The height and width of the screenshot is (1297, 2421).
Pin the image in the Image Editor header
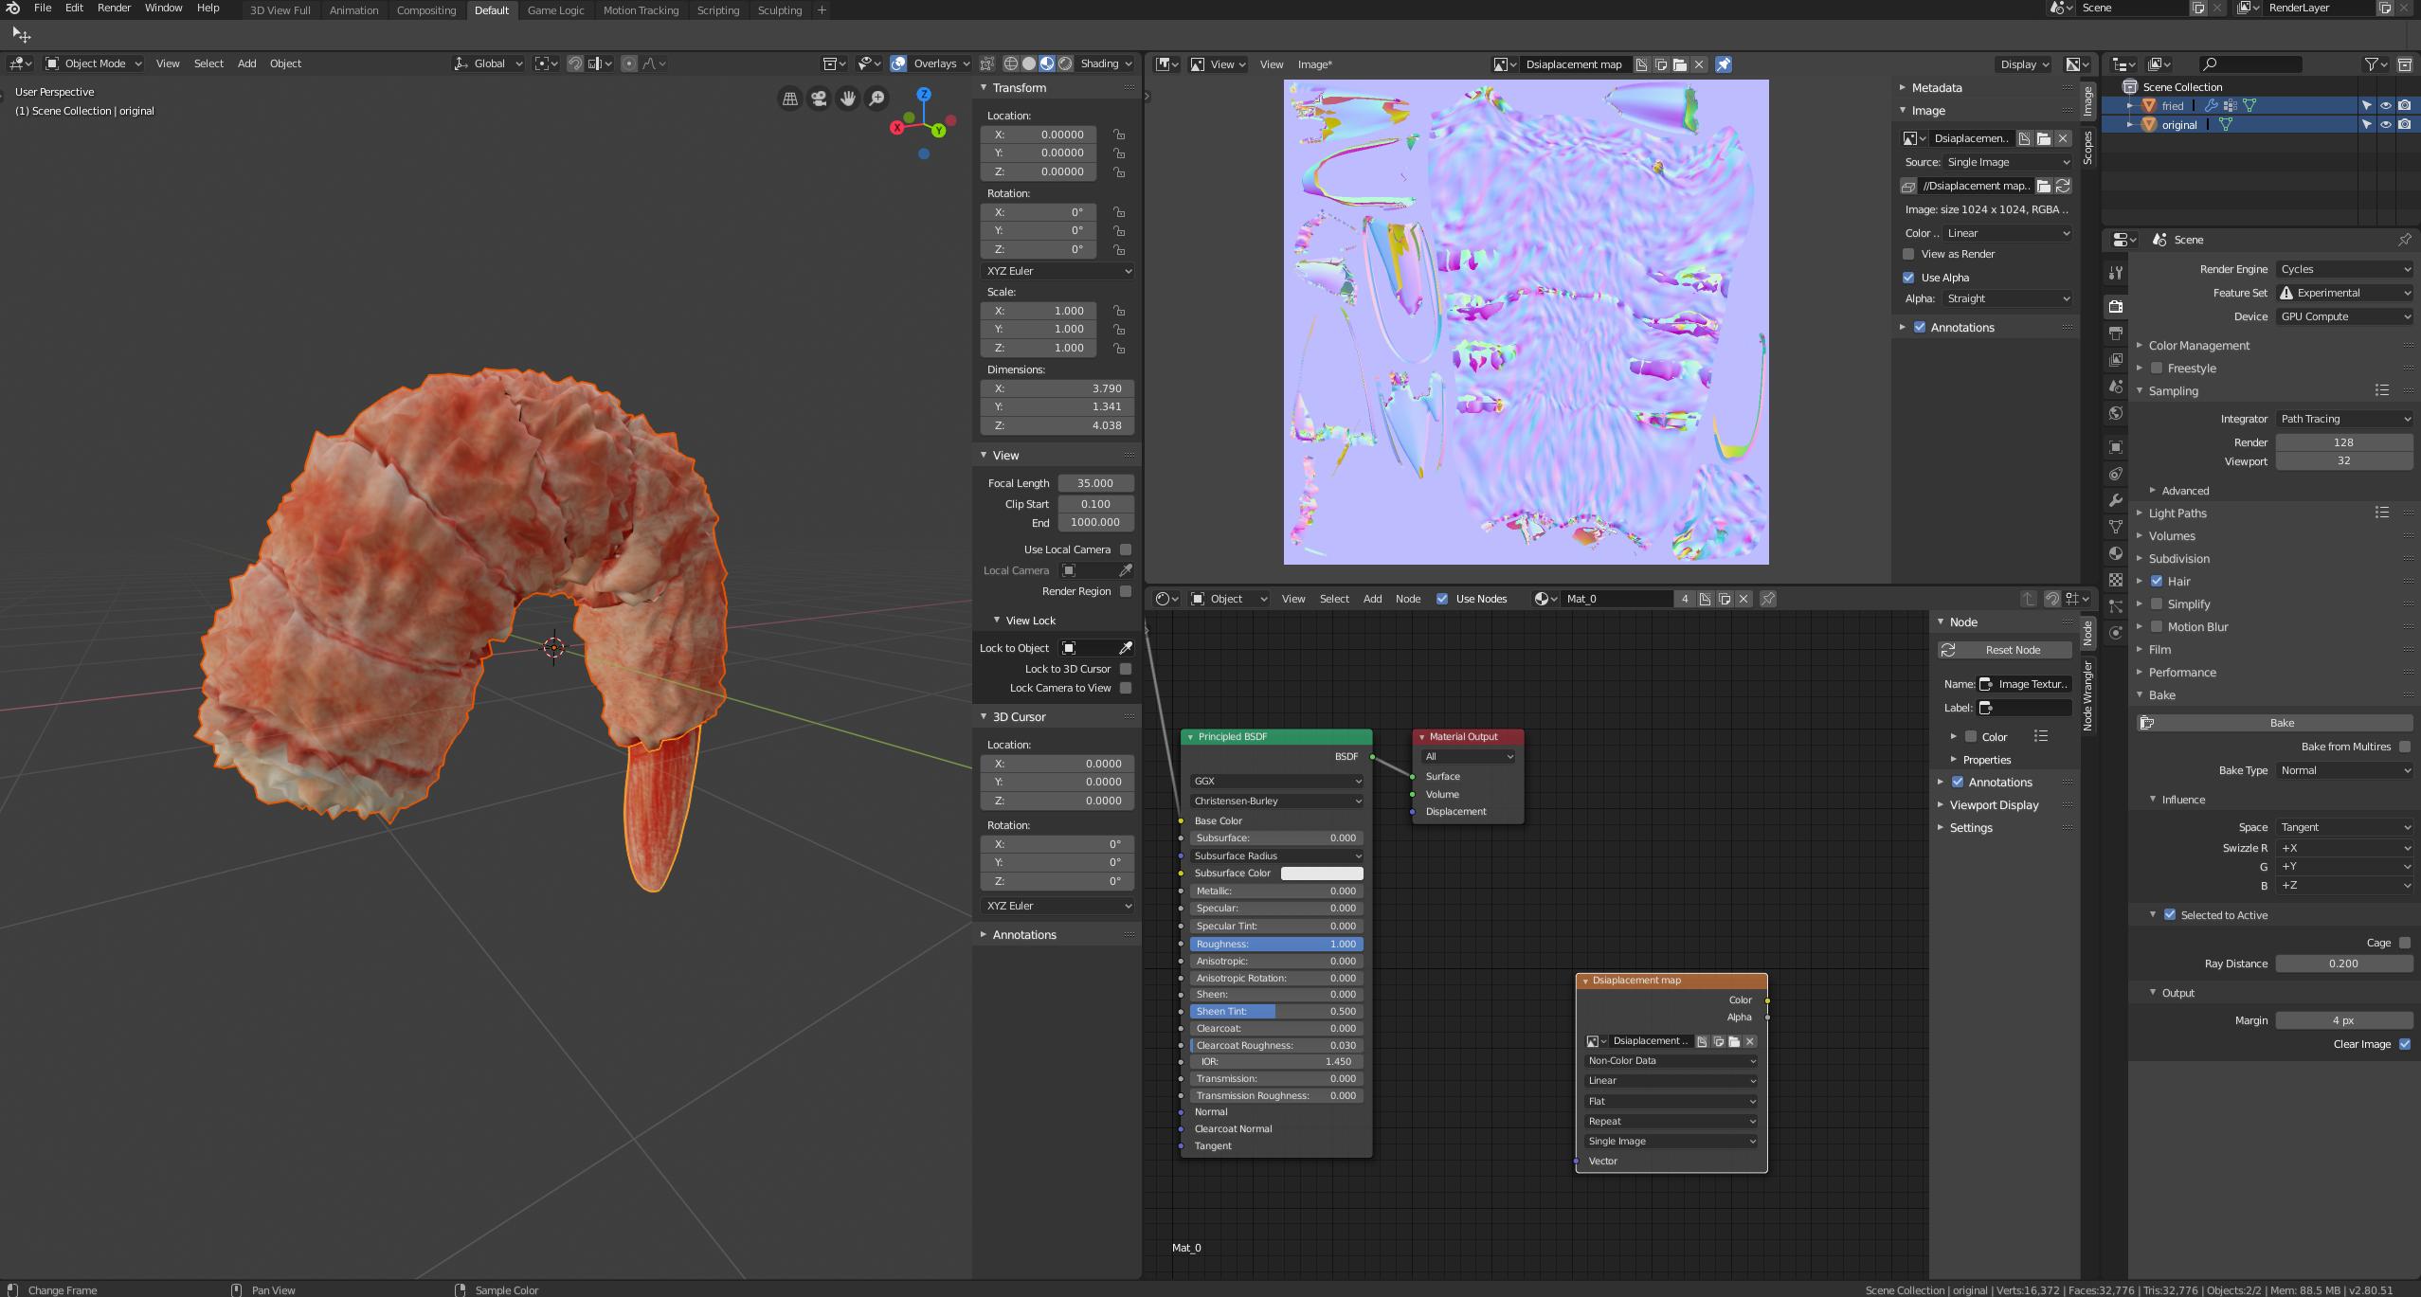1724,63
